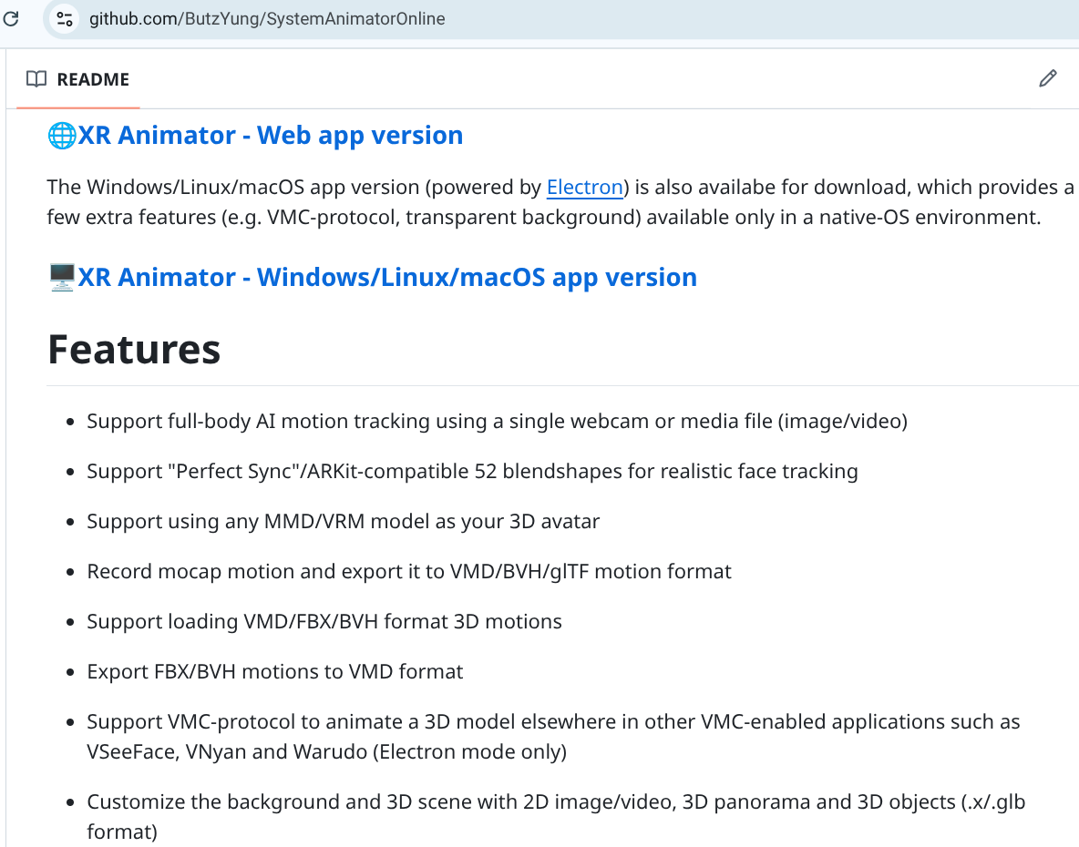The width and height of the screenshot is (1079, 847).
Task: Click the full-body AI motion tracking bullet
Action: tap(497, 421)
